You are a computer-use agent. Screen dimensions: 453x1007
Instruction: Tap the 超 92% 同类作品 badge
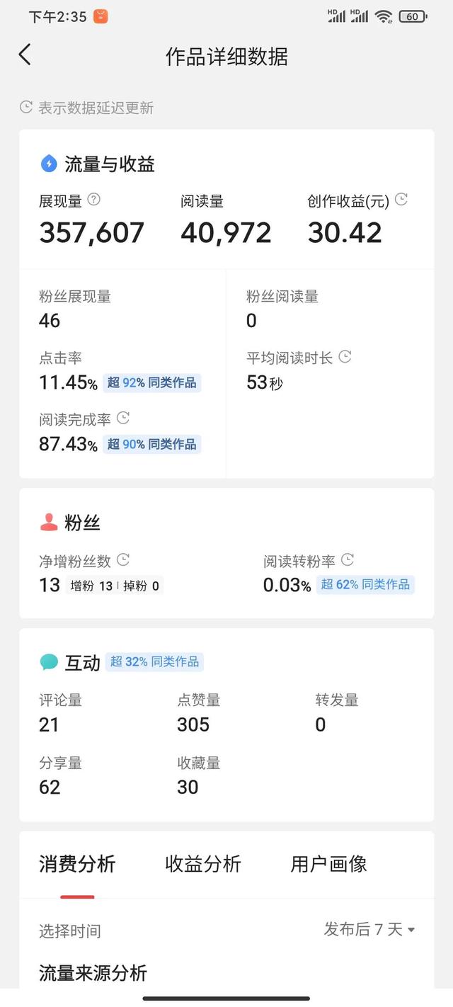click(152, 383)
